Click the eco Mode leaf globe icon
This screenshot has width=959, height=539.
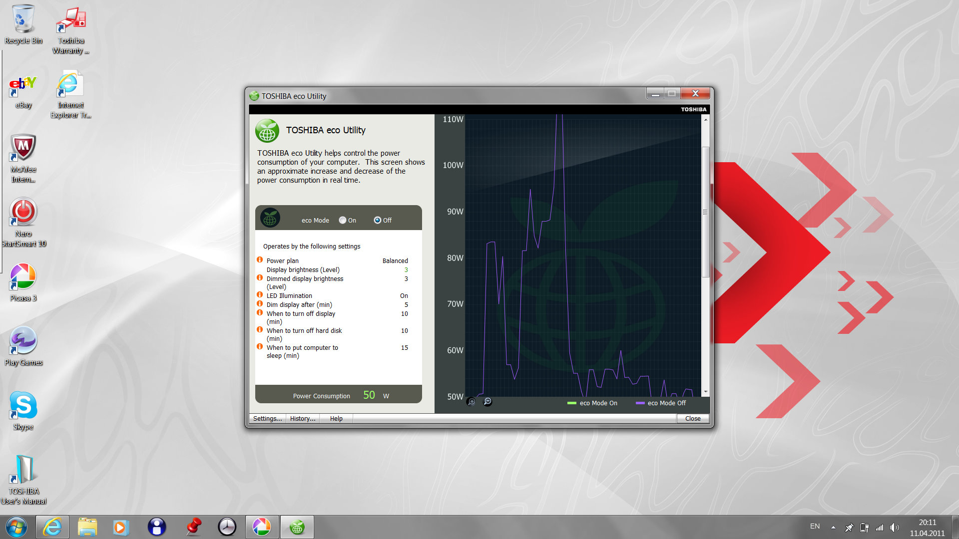(x=270, y=218)
